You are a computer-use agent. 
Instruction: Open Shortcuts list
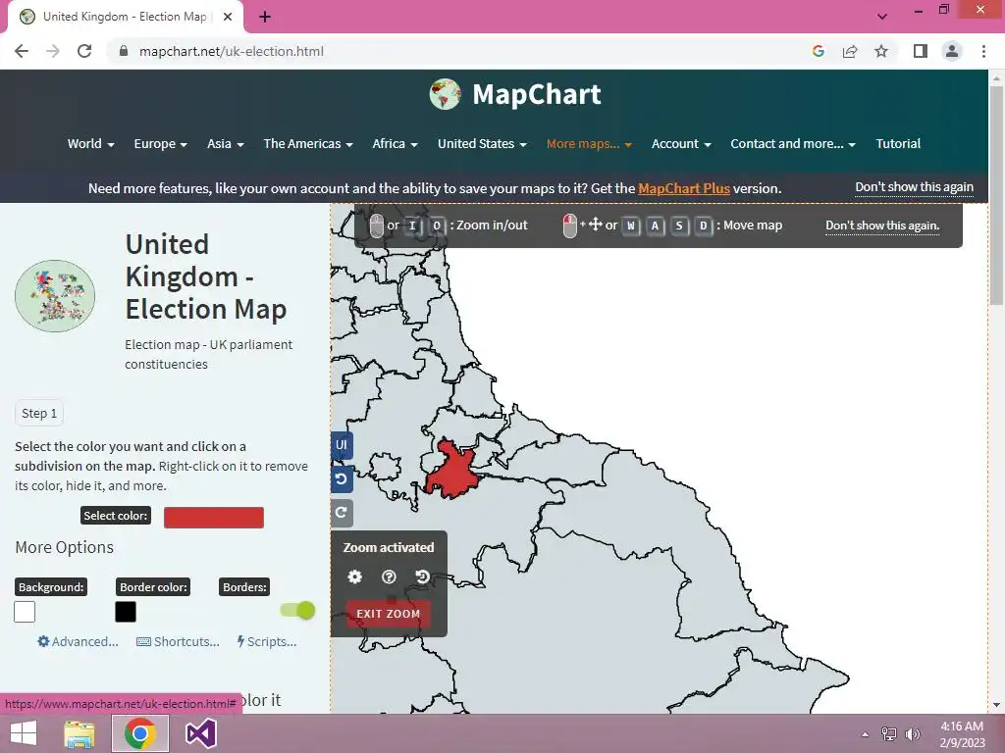(179, 641)
